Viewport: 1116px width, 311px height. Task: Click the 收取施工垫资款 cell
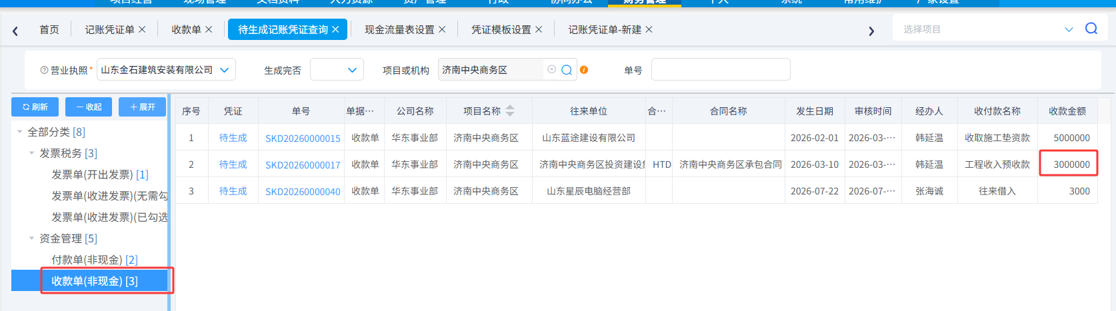[x=997, y=138]
